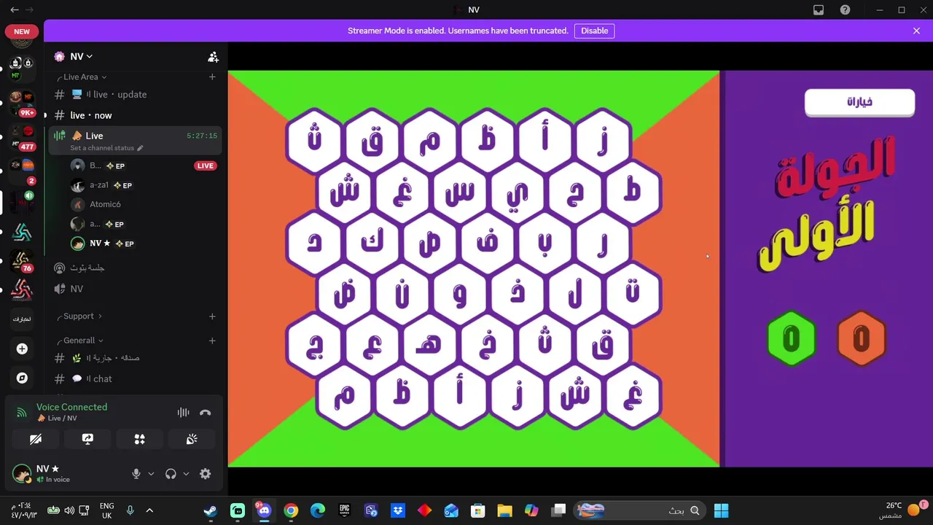Open microphone input device options arrow
933x525 pixels.
pos(151,474)
